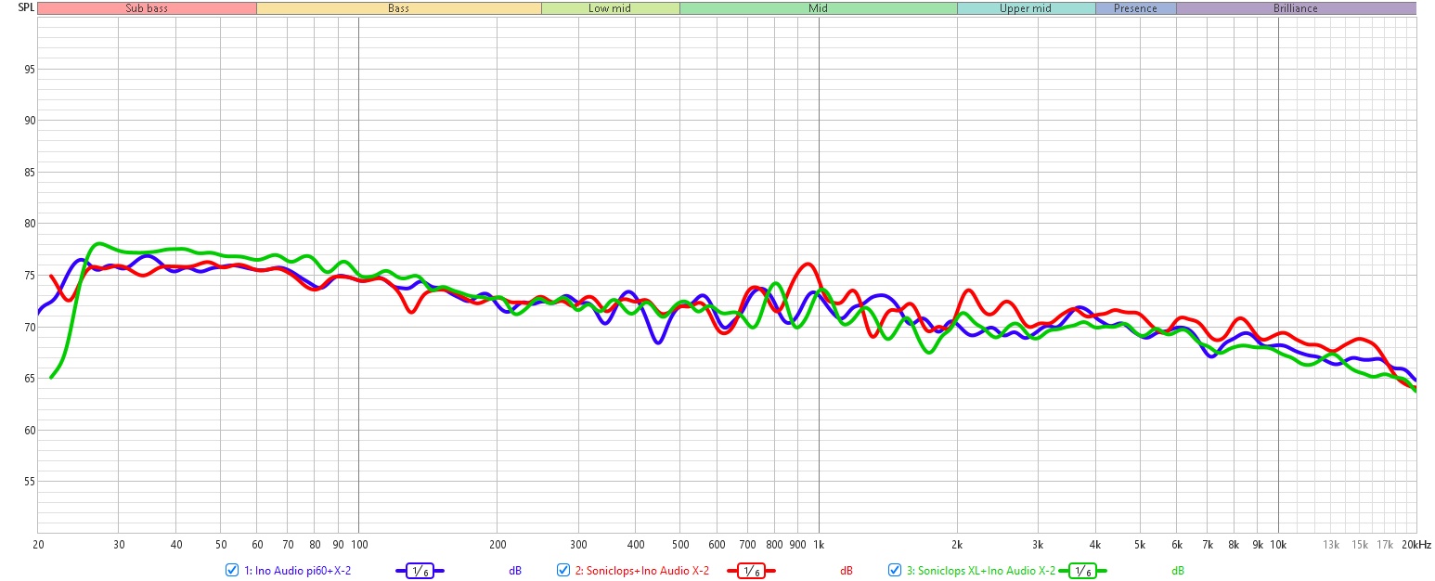This screenshot has height=581, width=1435.
Task: Toggle the Soniclops+Ino Audio X-2 trace checkbox
Action: click(x=563, y=571)
